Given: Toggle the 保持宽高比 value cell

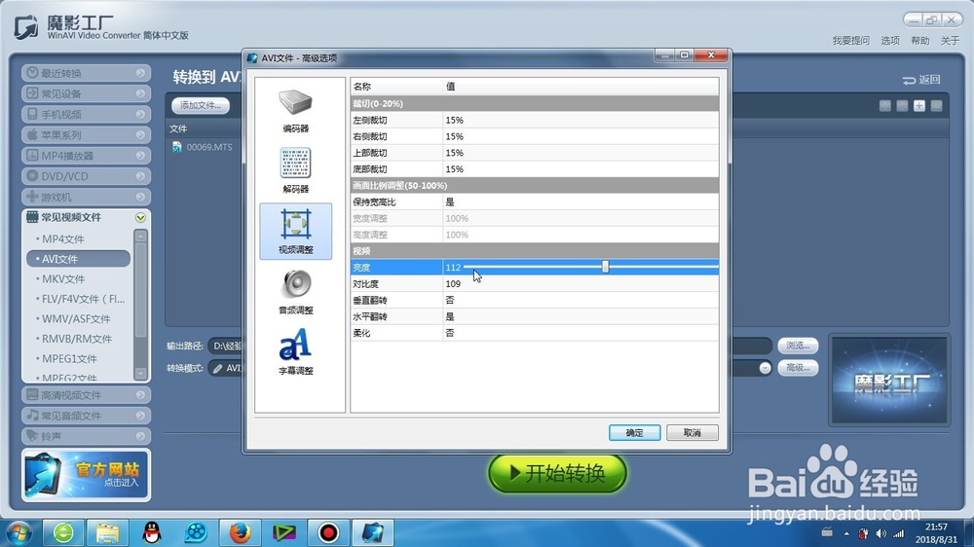Looking at the screenshot, I should pos(581,201).
